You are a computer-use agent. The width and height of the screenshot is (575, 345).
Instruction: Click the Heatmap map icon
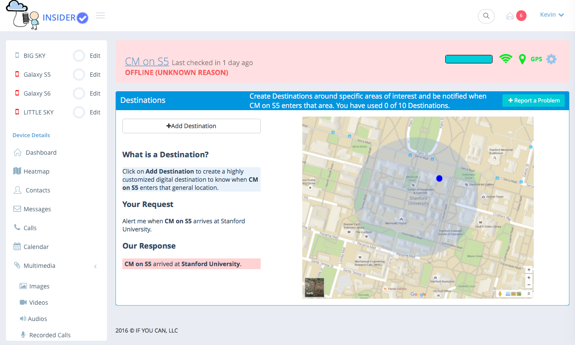click(17, 171)
